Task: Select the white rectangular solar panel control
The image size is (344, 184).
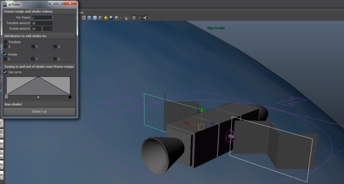Action: [x=271, y=149]
